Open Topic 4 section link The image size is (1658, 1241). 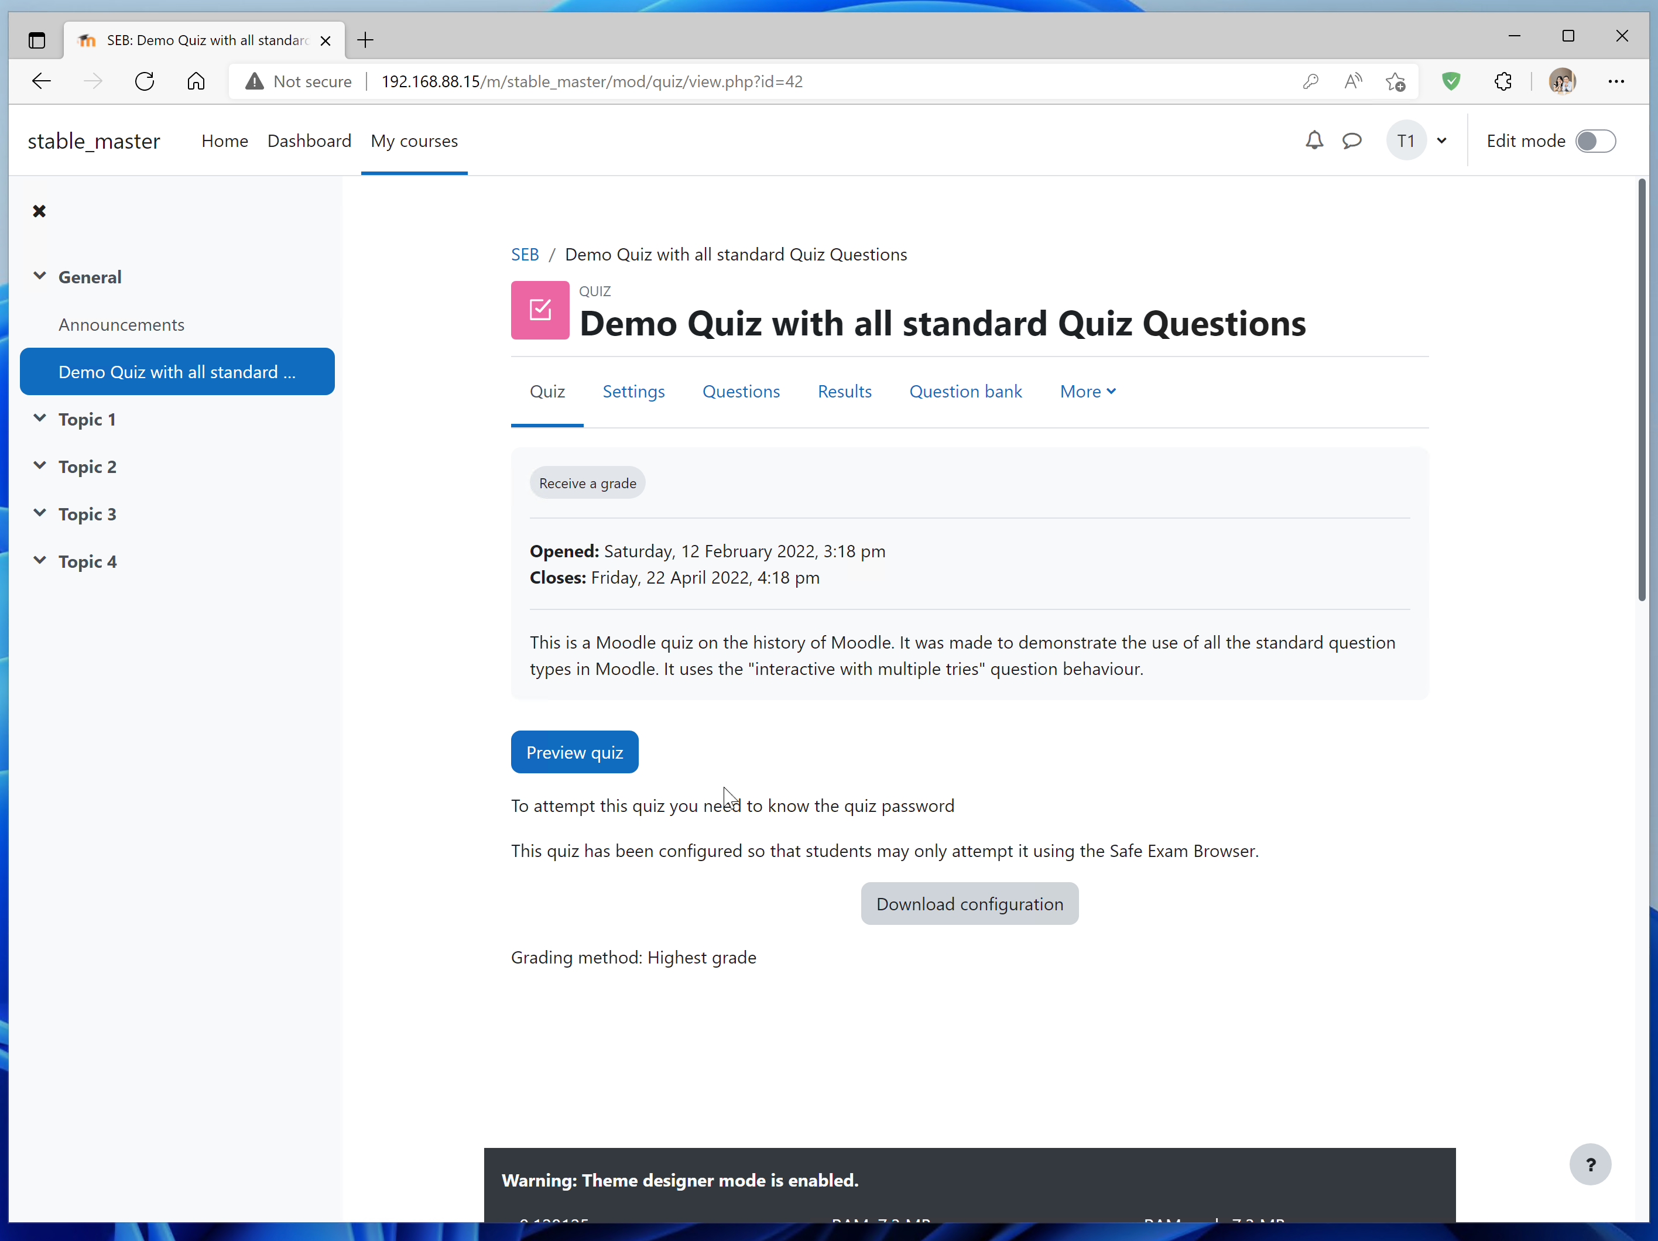(87, 561)
